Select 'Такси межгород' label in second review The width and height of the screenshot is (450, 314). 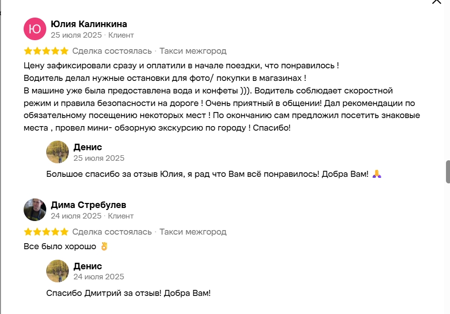point(193,232)
